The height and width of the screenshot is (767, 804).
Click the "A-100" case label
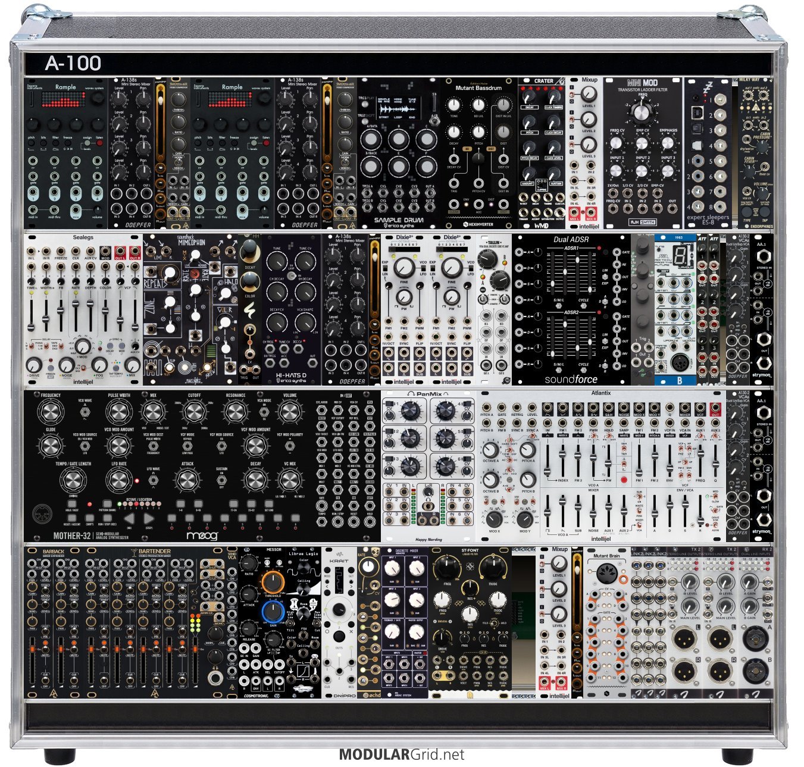coord(73,63)
